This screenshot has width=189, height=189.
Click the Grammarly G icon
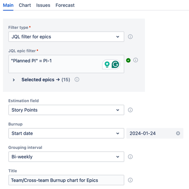115,64
